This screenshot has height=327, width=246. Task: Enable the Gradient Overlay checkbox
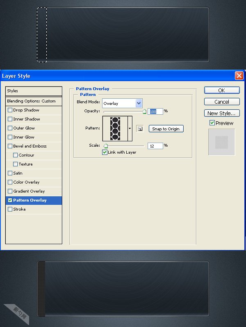tap(10, 191)
